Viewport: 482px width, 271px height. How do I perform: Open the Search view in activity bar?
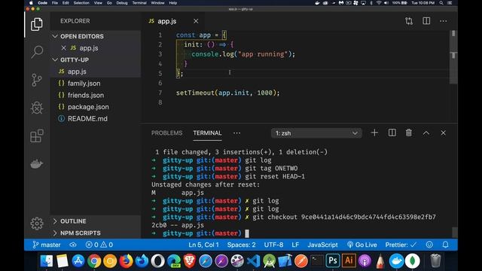tap(37, 52)
